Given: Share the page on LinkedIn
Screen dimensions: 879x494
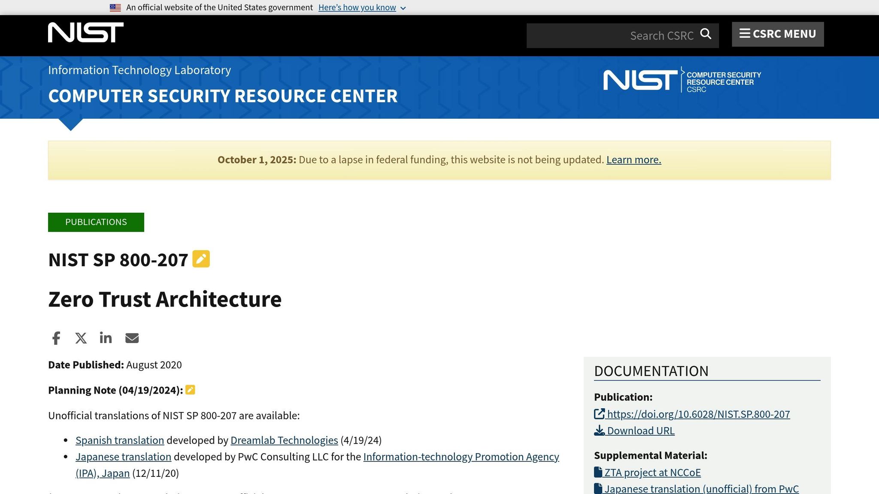Looking at the screenshot, I should click(106, 338).
